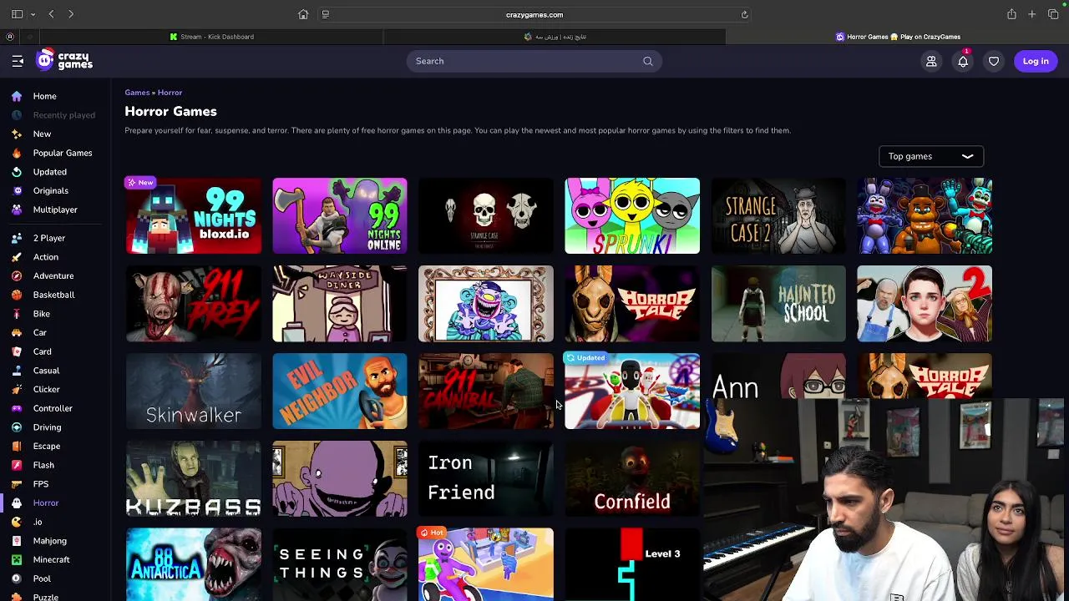Open the Top games sort dropdown

click(931, 156)
